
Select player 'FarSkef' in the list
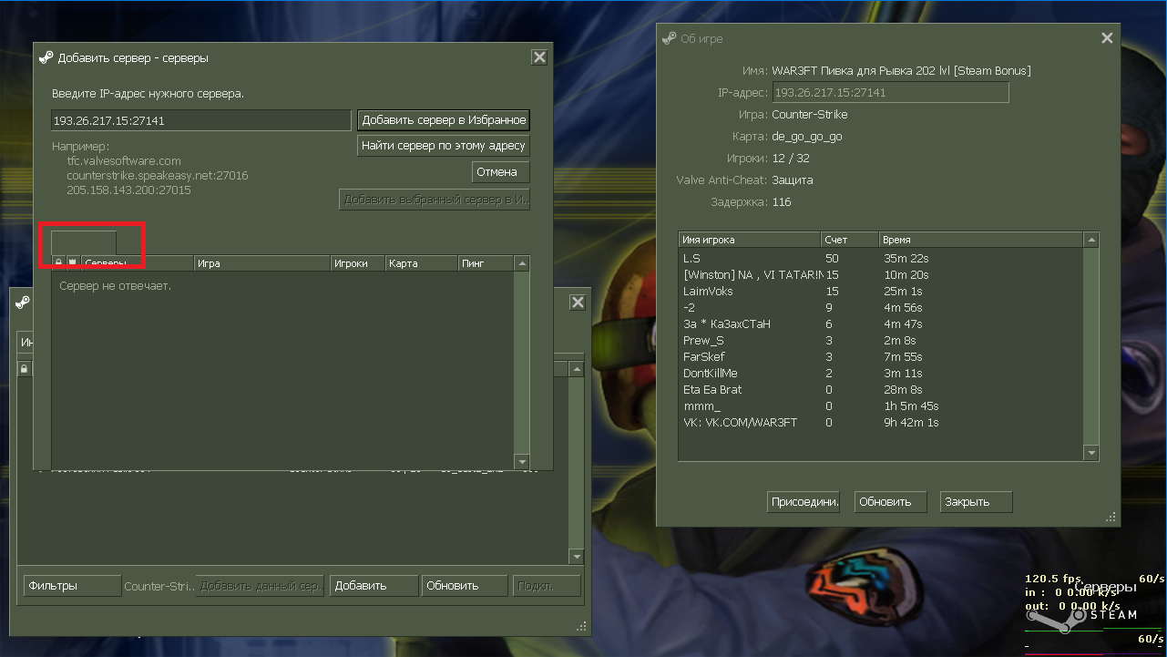click(x=881, y=357)
